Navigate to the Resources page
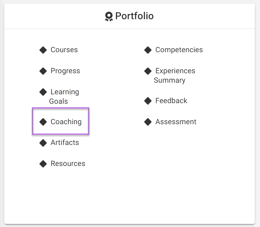260x227 pixels. (68, 164)
